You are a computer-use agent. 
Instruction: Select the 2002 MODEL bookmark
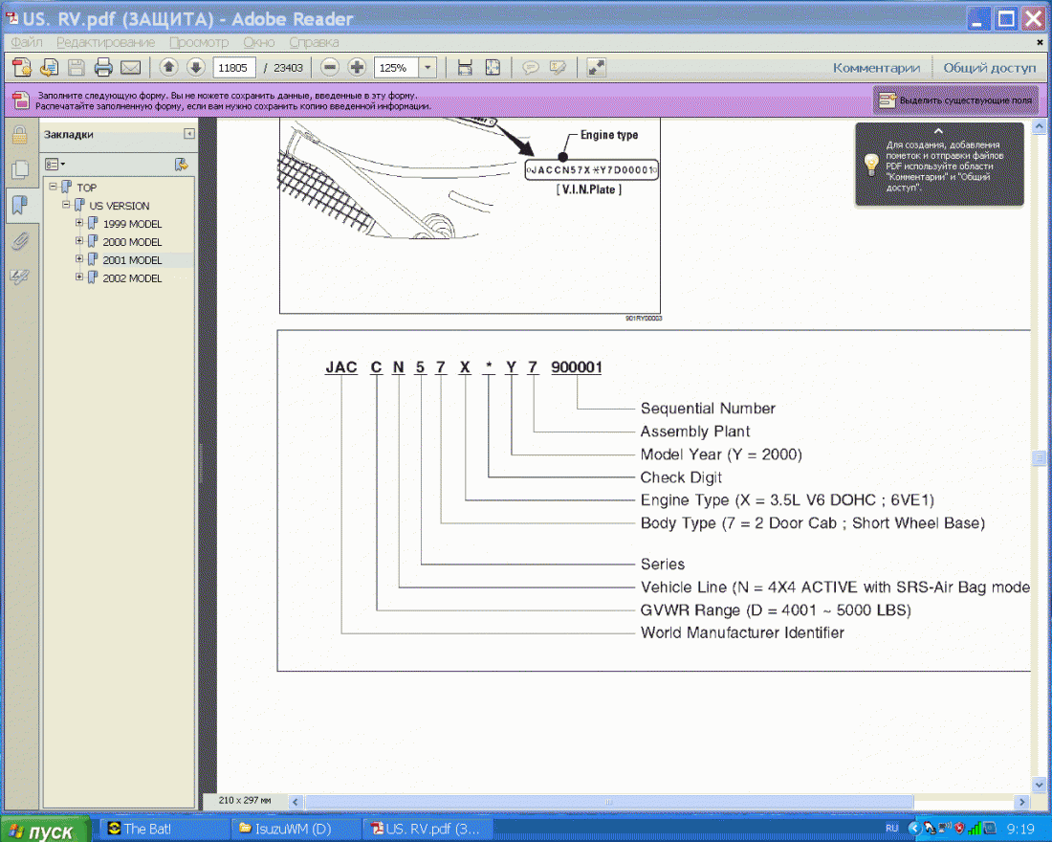coord(132,278)
